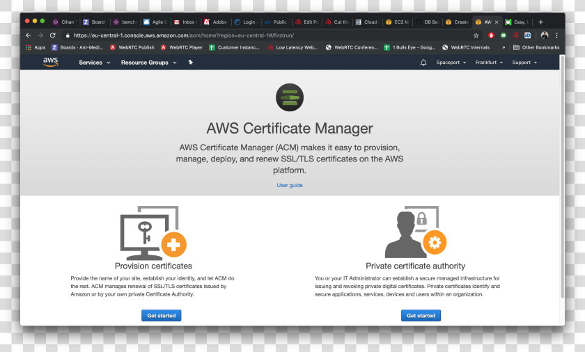
Task: Click the Private certificate authority heading
Action: (x=415, y=266)
